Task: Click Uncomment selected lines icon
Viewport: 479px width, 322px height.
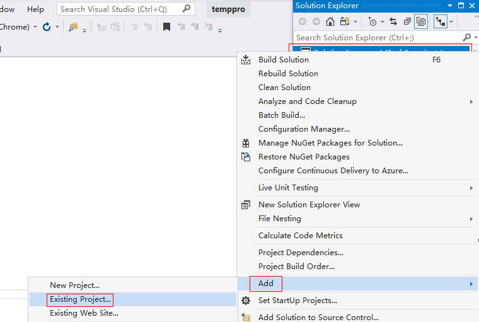Action: [x=148, y=27]
